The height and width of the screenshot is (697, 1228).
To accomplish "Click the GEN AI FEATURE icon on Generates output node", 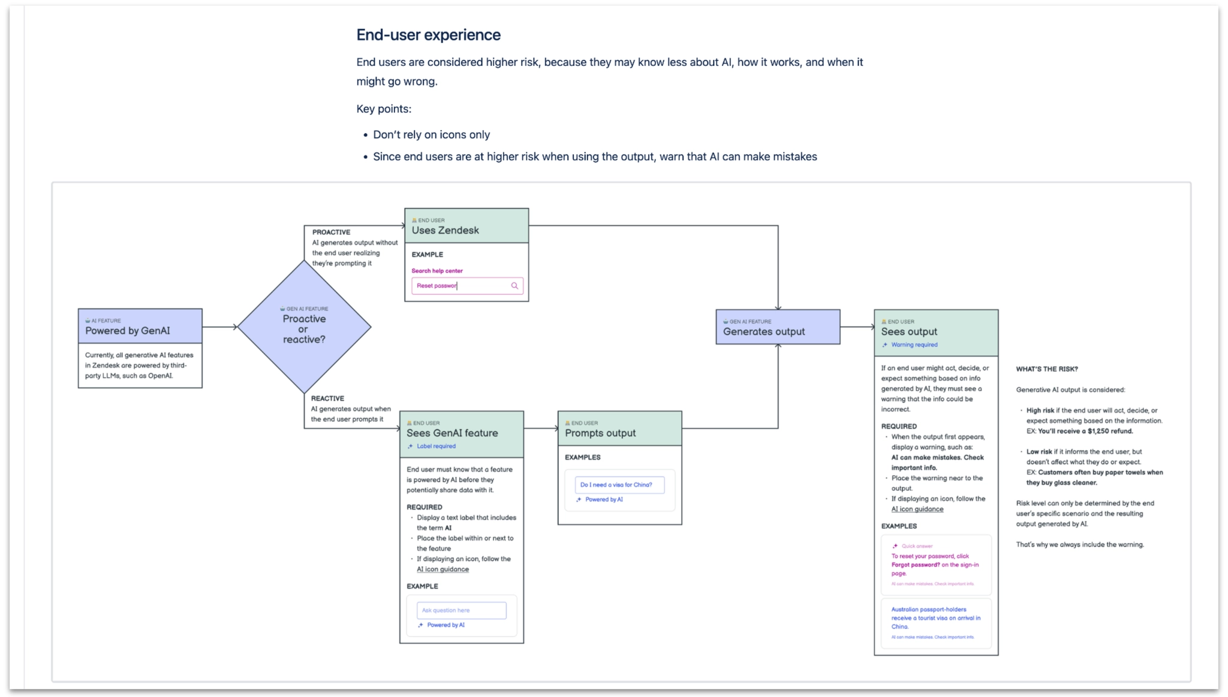I will tap(724, 321).
